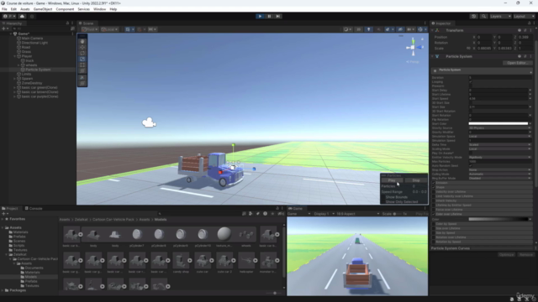Click Stop in Particles overlay
Screen dimensions: 538x302
tap(416, 180)
